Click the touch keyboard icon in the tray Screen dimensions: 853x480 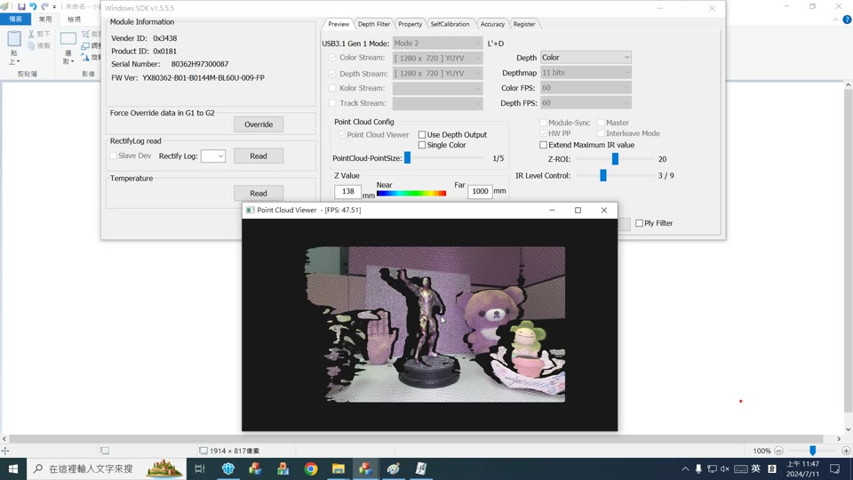click(x=740, y=468)
